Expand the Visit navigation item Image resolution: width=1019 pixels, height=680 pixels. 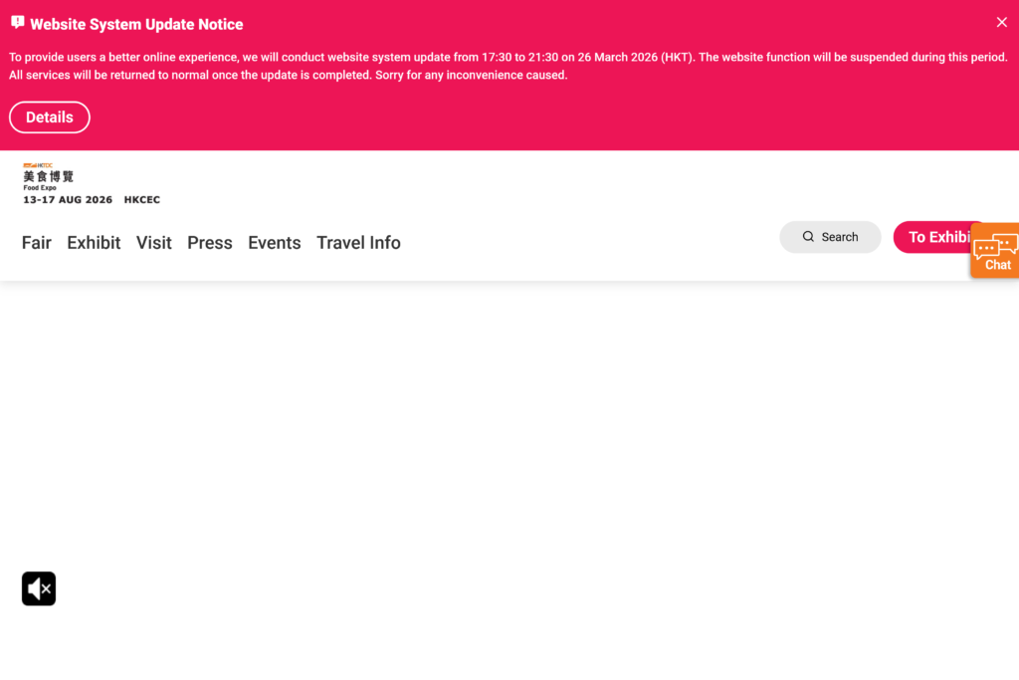tap(154, 243)
